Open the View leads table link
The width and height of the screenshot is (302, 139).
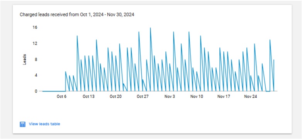[x=44, y=124]
